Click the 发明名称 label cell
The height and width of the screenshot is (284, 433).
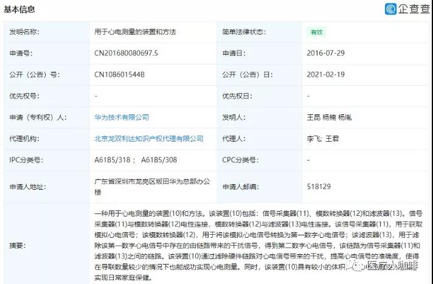point(46,32)
